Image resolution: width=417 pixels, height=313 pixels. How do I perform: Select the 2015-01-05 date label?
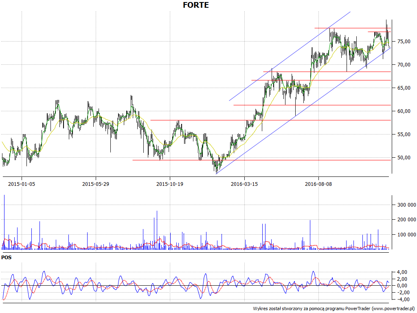click(x=22, y=184)
